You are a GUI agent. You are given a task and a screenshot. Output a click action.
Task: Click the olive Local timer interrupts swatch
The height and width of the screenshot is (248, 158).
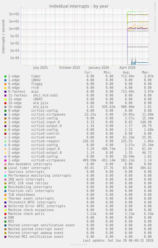(5, 168)
